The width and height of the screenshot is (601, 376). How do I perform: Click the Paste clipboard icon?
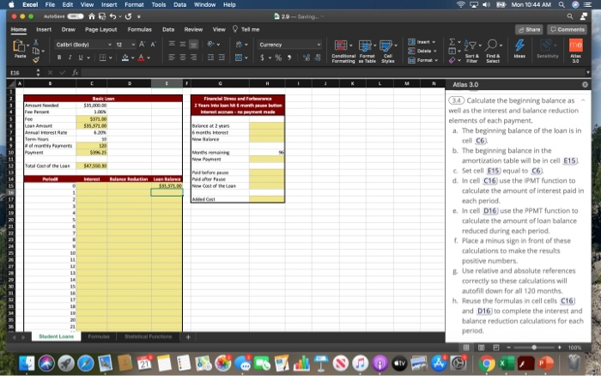coord(19,46)
